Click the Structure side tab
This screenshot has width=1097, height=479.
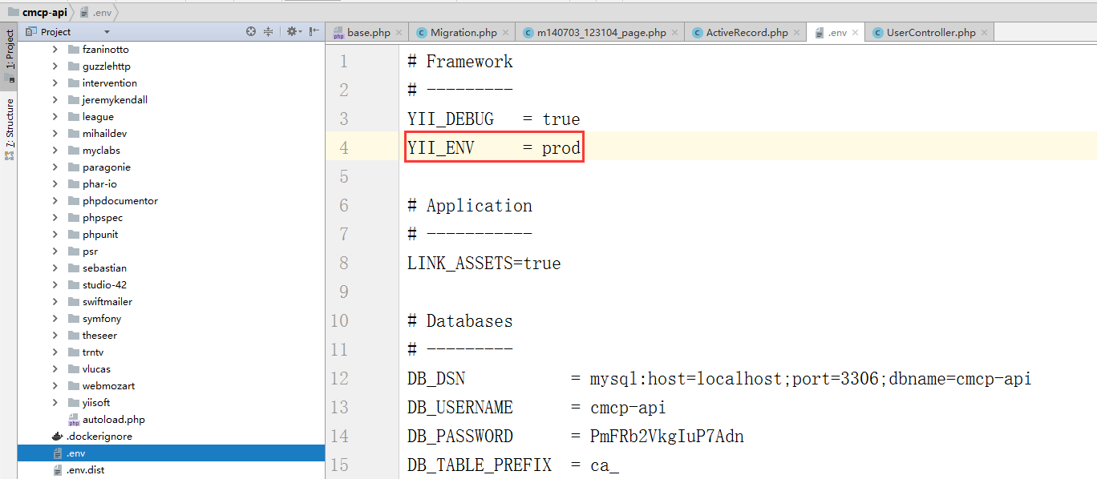point(10,128)
